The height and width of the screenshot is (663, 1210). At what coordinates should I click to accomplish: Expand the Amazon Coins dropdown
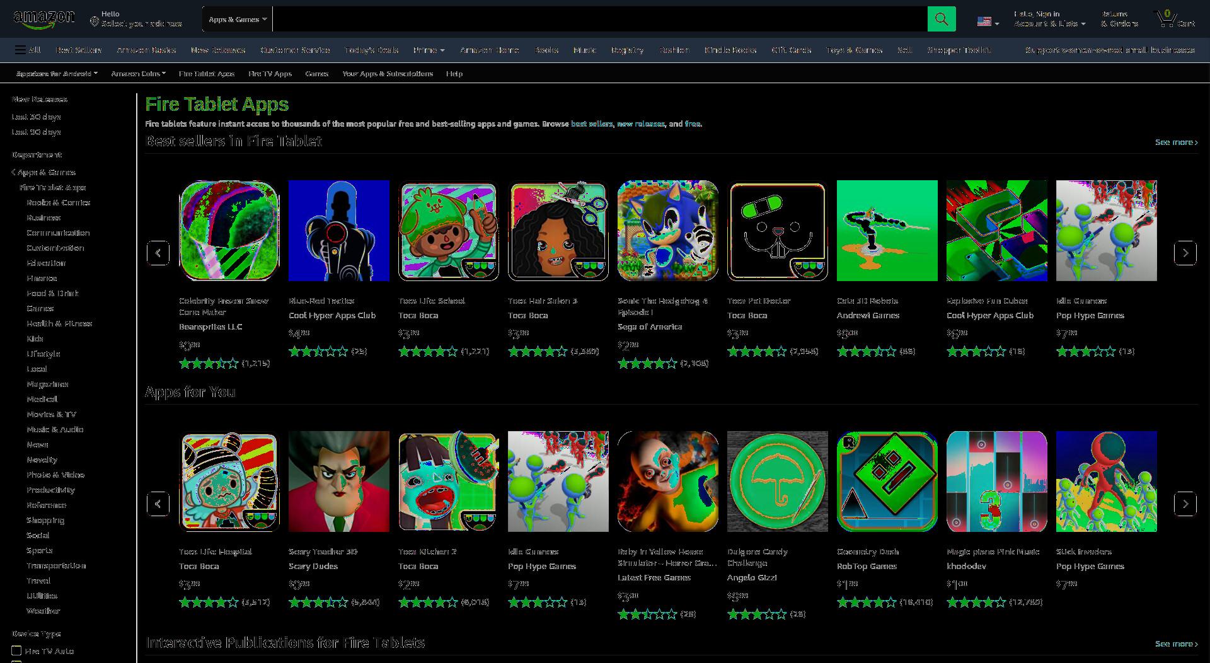[x=138, y=74]
